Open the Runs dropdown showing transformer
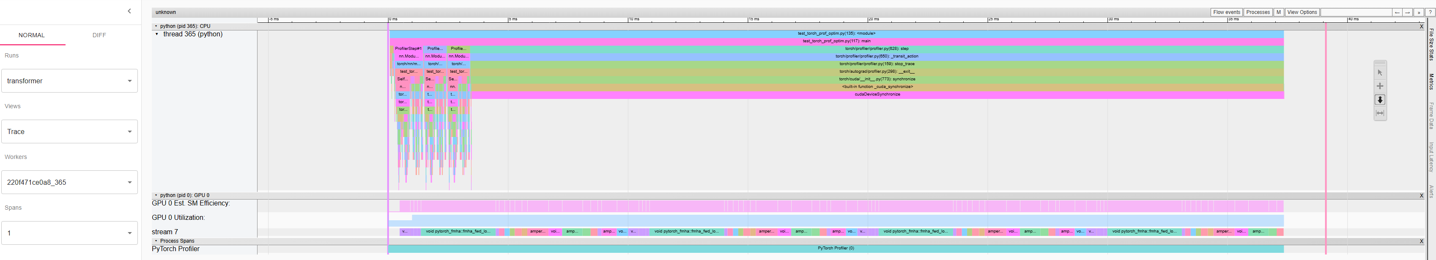Screen dimensions: 1436x260 point(70,81)
